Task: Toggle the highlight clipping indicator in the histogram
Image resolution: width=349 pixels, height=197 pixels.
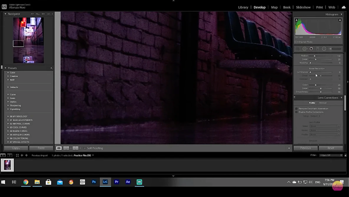Action: 340,20
